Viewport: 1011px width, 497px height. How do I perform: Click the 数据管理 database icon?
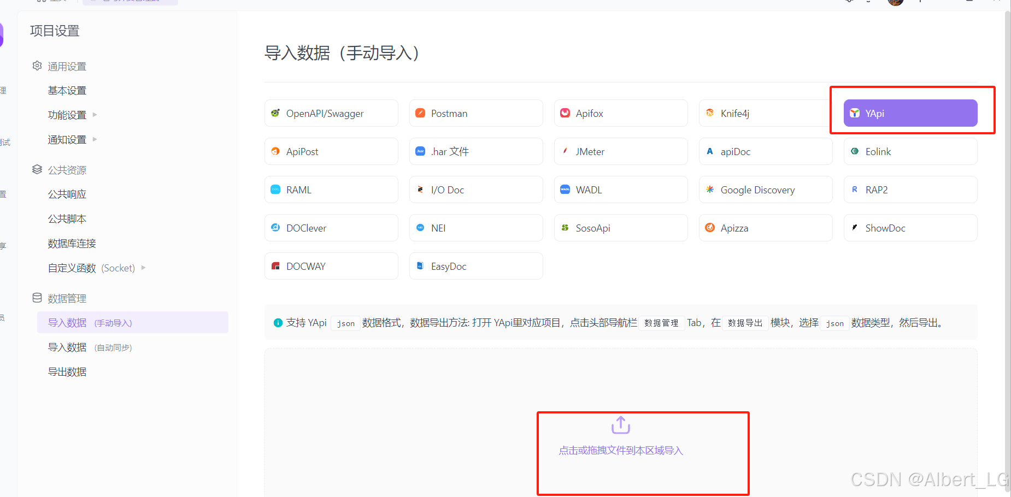[x=37, y=298]
